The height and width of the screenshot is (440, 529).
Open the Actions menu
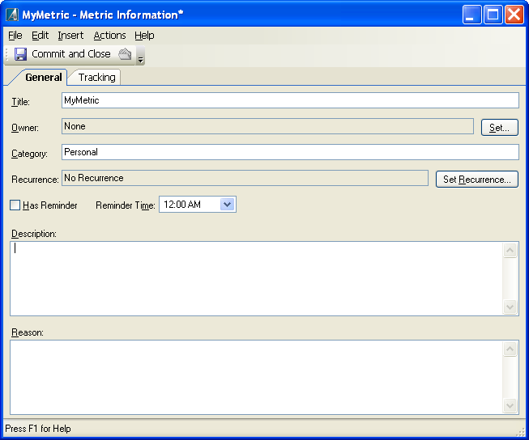[x=109, y=36]
